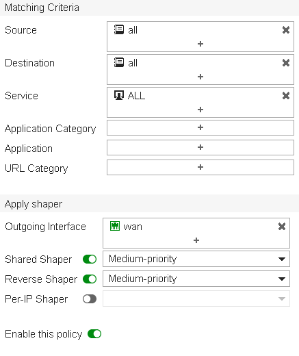The width and height of the screenshot is (299, 356).
Task: Add an Application Category entry
Action: click(x=200, y=128)
